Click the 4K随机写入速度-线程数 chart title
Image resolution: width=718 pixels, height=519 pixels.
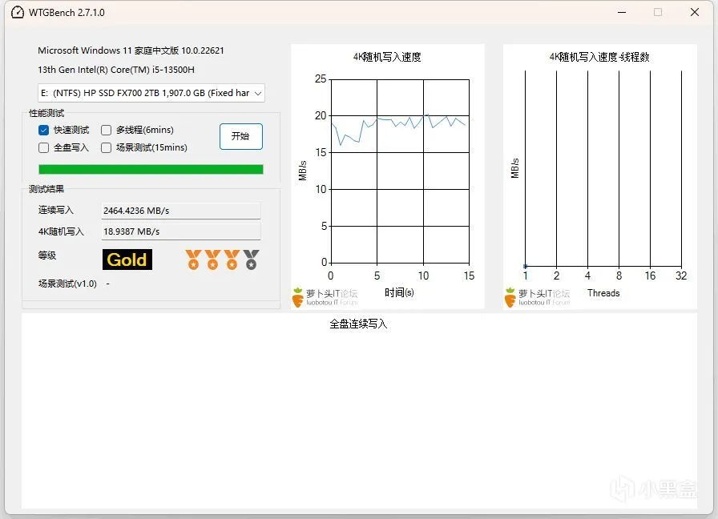coord(599,57)
